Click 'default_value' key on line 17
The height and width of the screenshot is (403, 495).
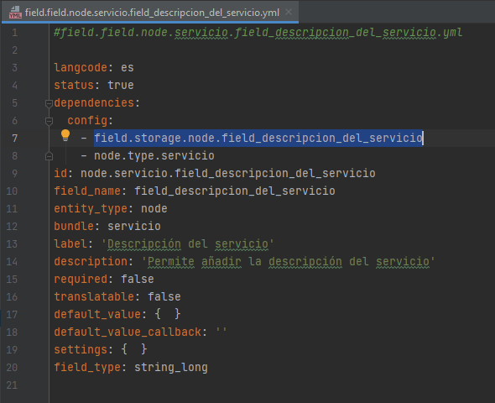pos(97,315)
